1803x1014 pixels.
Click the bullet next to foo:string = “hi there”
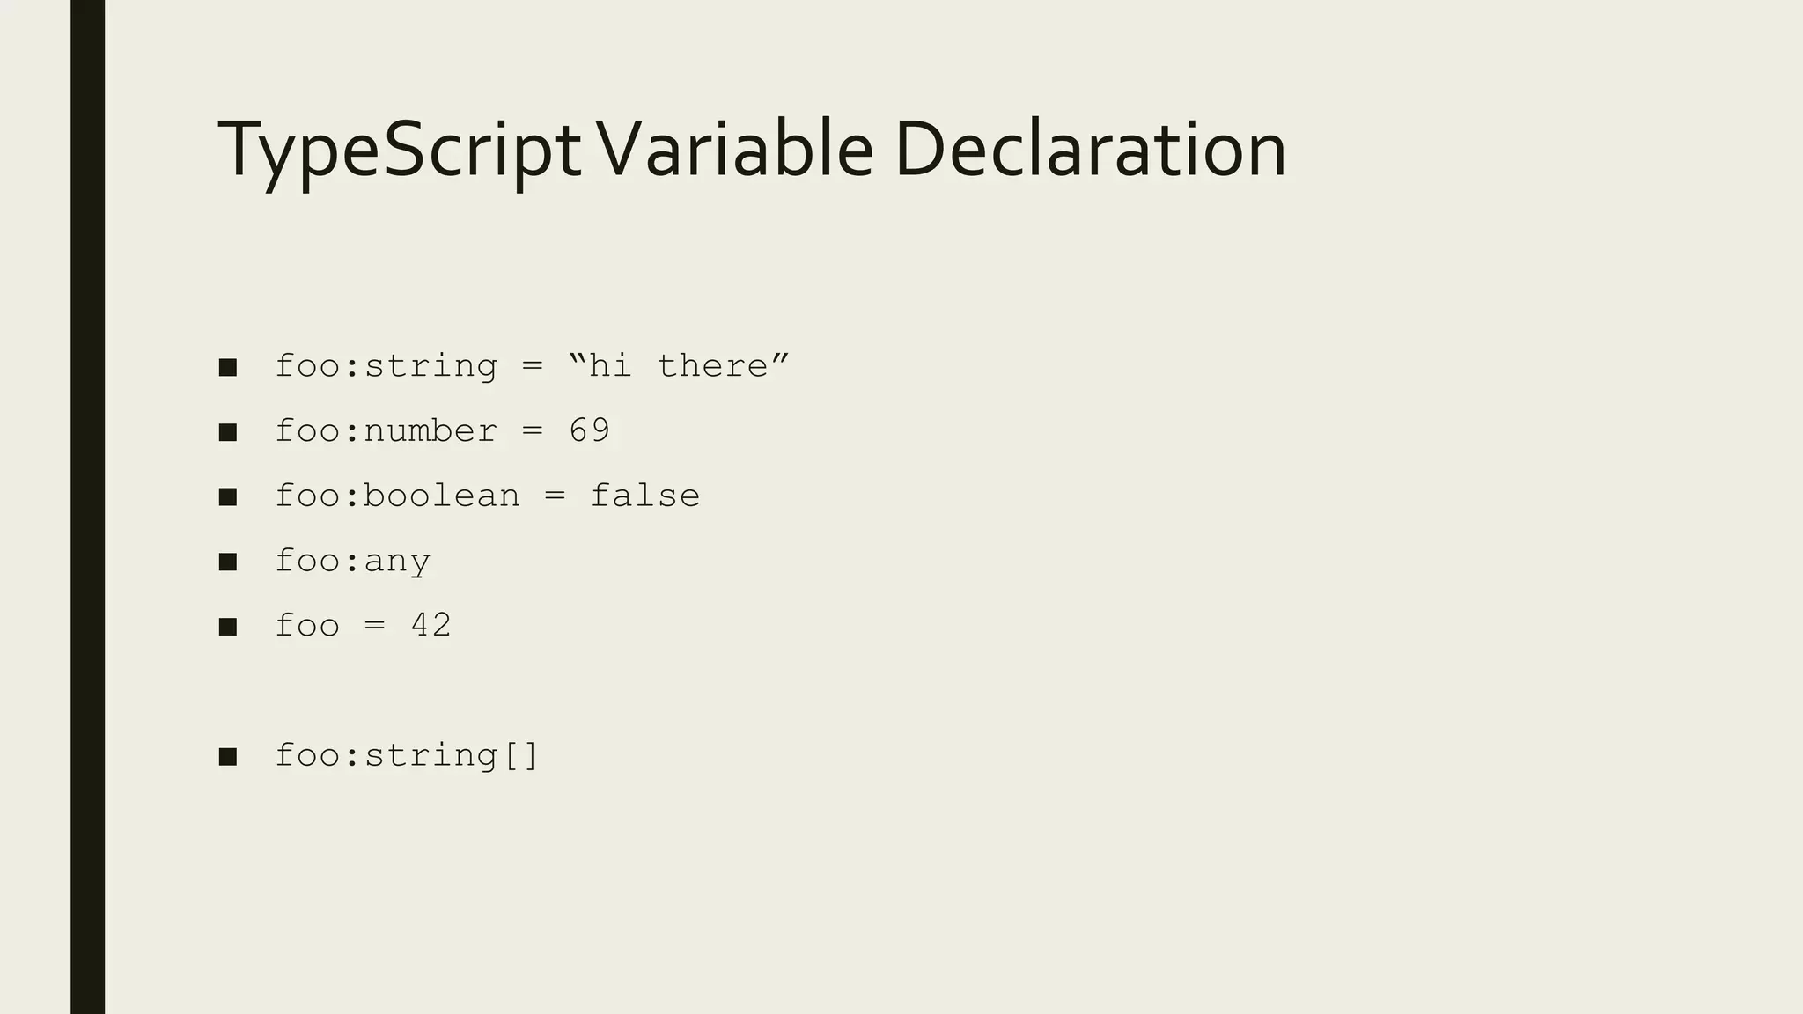coord(228,367)
